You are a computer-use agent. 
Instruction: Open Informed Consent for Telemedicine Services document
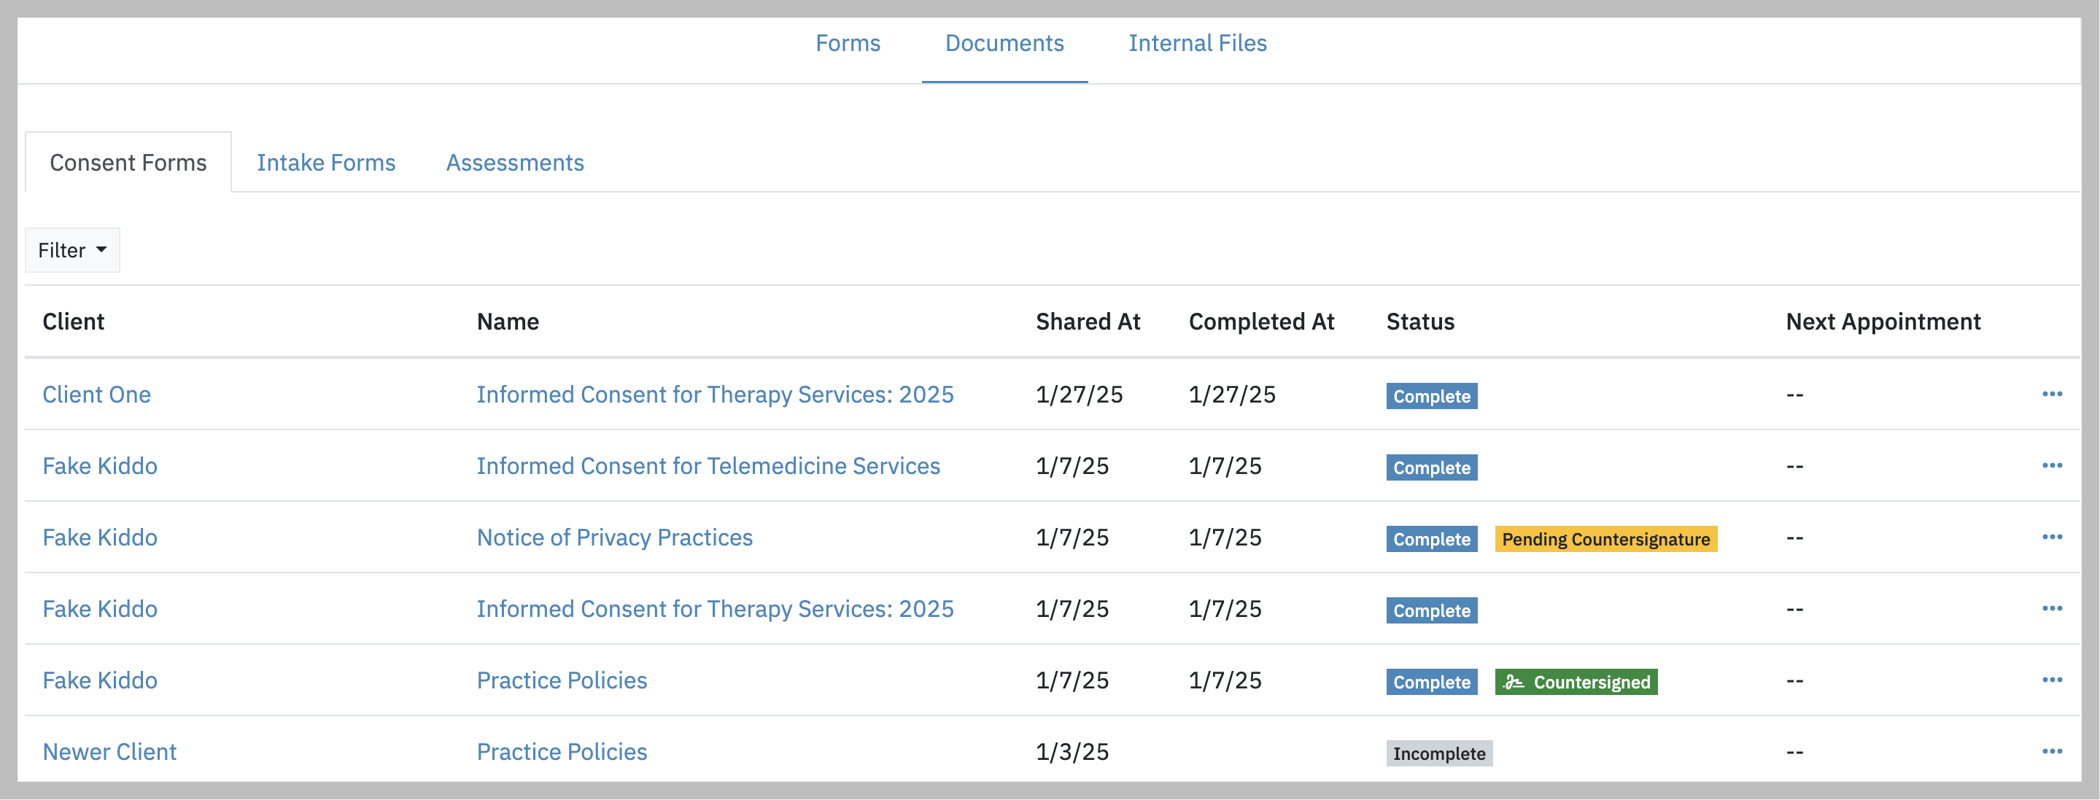point(708,466)
